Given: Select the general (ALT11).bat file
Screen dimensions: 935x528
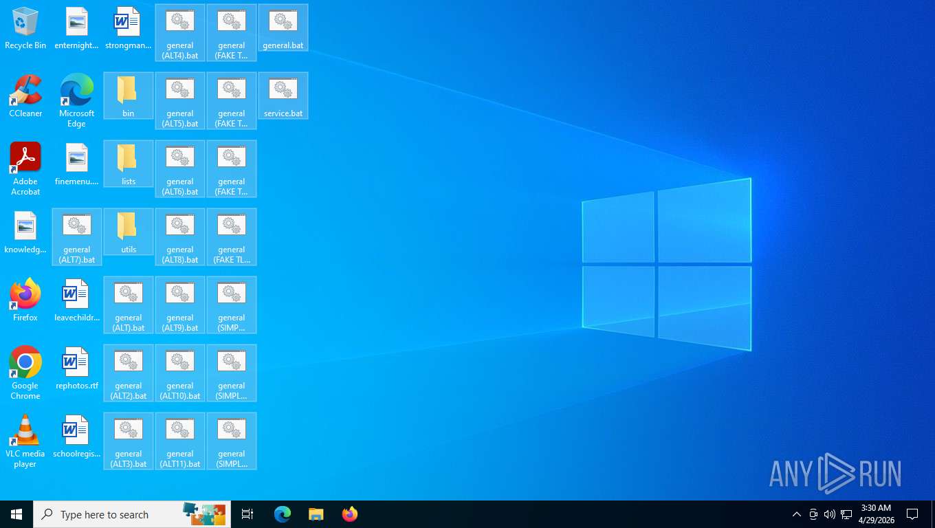Looking at the screenshot, I should pos(180,441).
